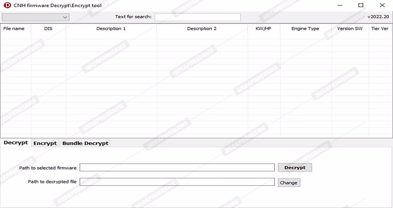Switch to the Decrypt tab
Viewport: 393px width, 208px height.
tap(16, 143)
